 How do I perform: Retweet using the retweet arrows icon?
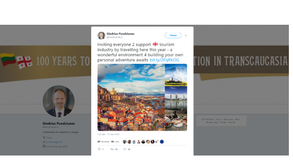[x=112, y=149]
